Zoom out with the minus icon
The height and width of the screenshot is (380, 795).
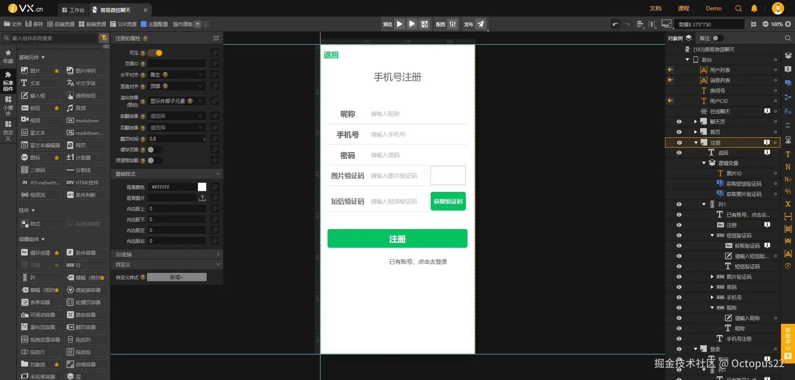click(766, 24)
